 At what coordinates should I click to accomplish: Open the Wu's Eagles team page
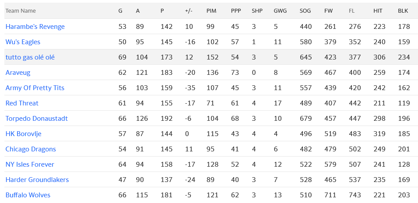pyautogui.click(x=23, y=42)
